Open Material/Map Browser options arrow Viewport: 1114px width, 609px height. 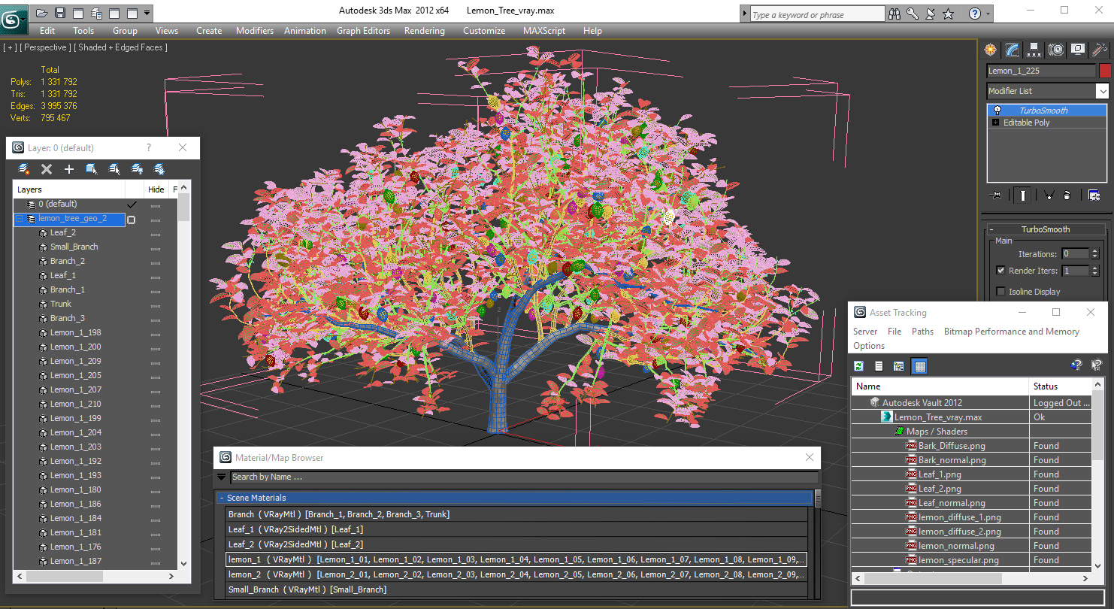222,477
